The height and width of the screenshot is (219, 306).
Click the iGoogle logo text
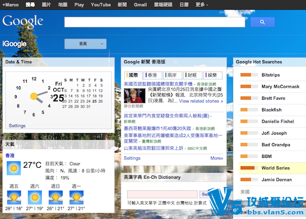point(14,44)
